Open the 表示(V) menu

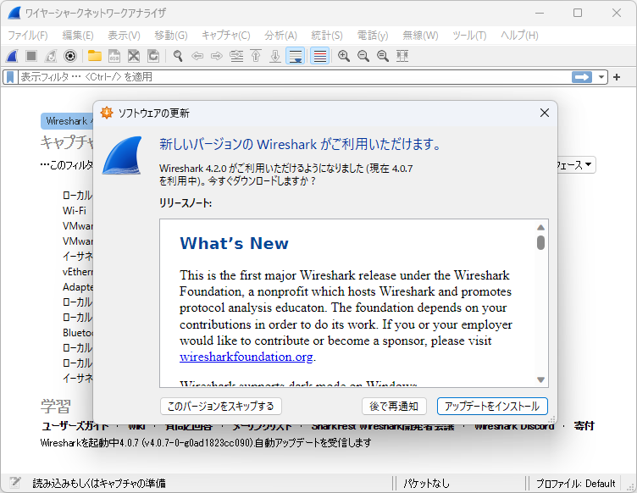tap(124, 36)
